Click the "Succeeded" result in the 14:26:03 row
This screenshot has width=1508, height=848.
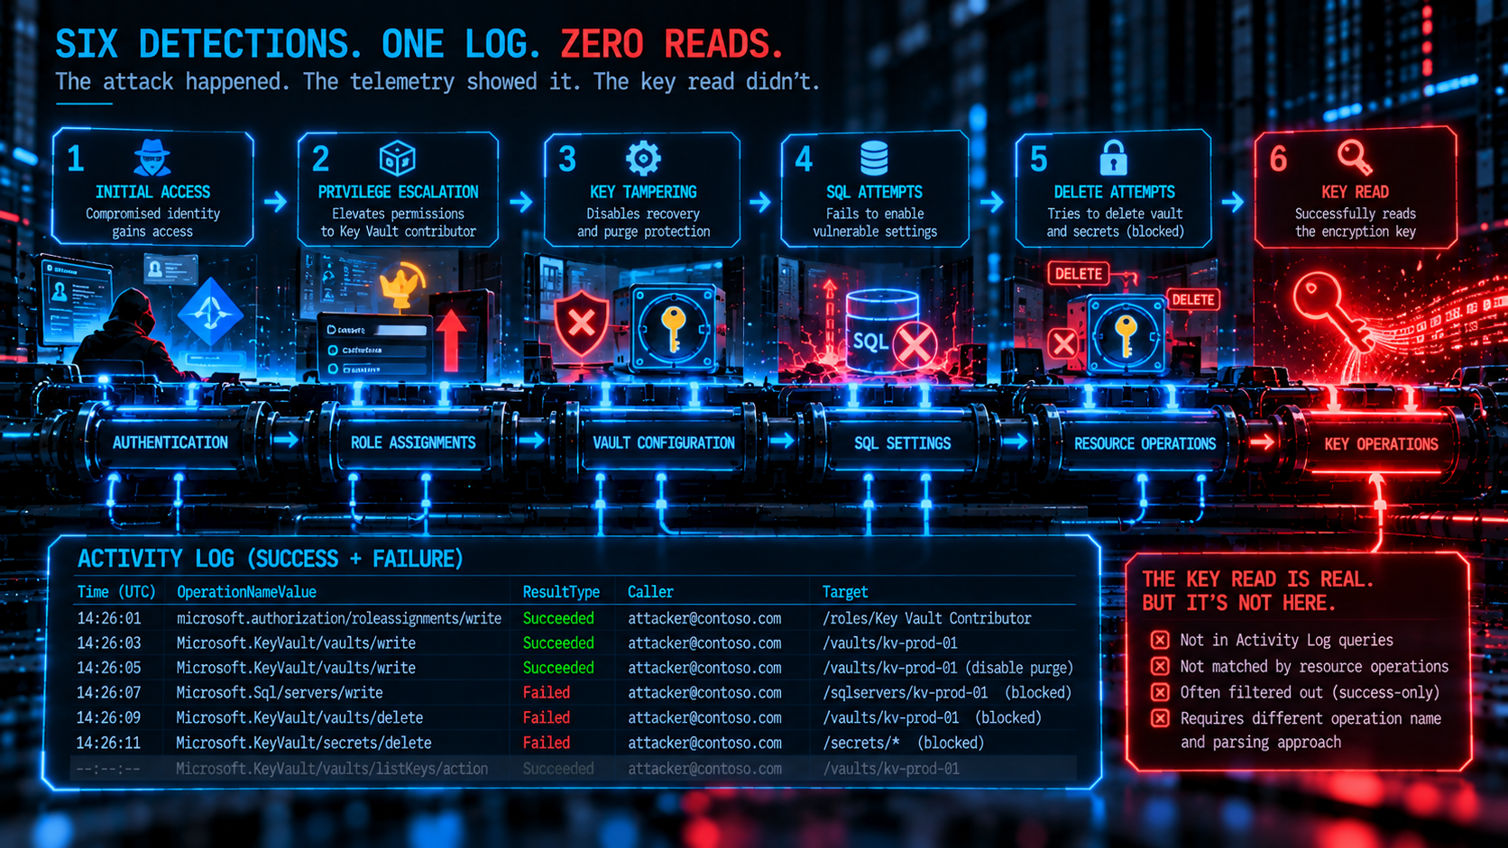[558, 643]
